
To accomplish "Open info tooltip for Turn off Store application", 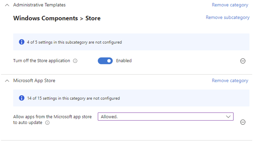I will (x=75, y=61).
